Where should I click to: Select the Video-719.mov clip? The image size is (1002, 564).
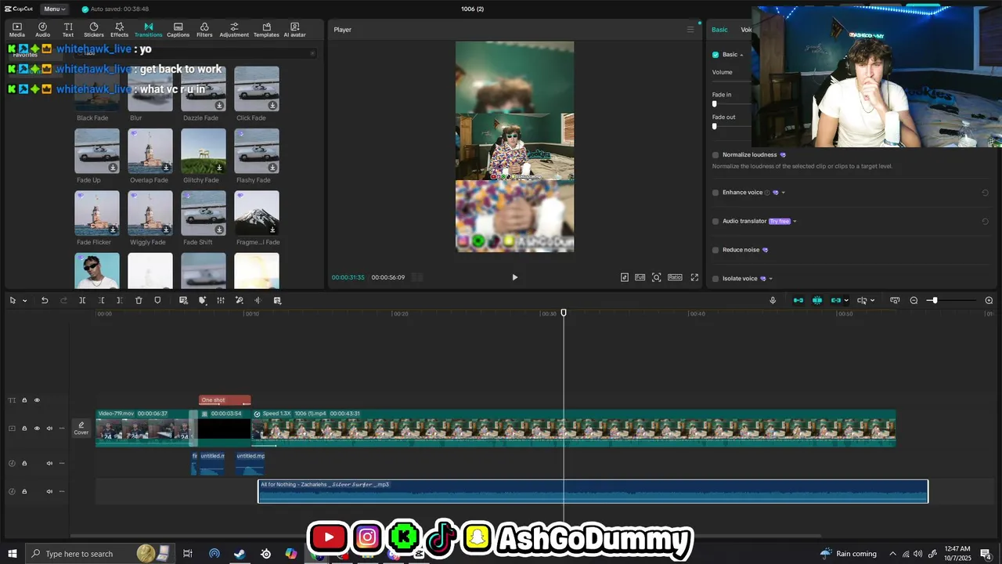(143, 428)
